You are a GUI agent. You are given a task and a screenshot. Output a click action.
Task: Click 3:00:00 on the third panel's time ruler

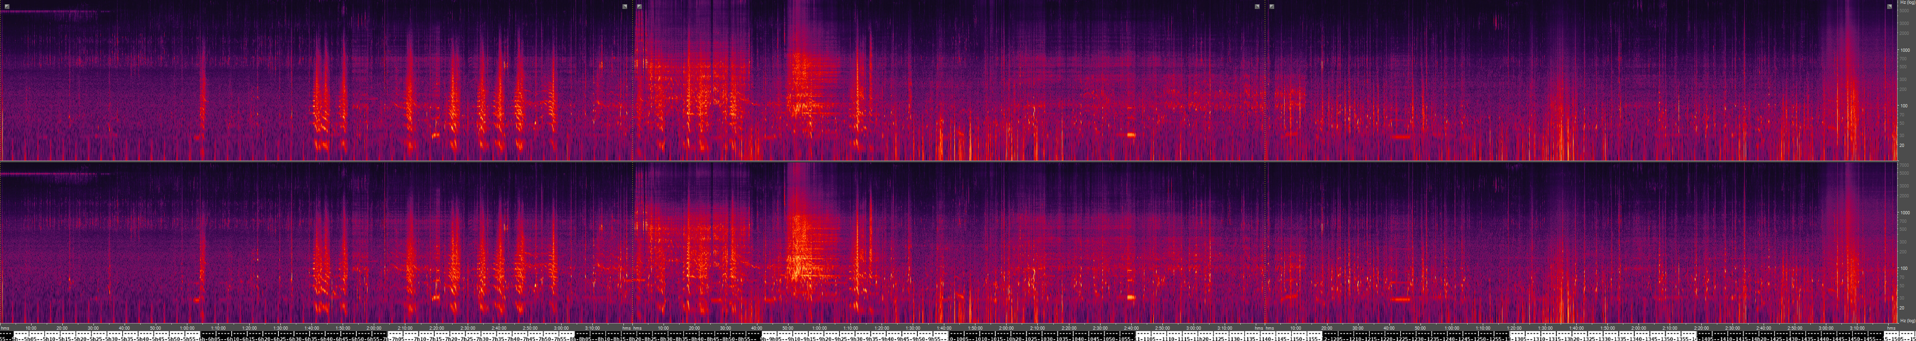coord(1824,328)
